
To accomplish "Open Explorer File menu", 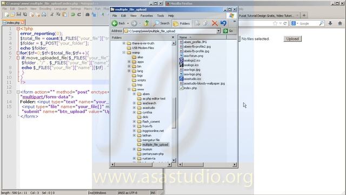I will [115, 16].
